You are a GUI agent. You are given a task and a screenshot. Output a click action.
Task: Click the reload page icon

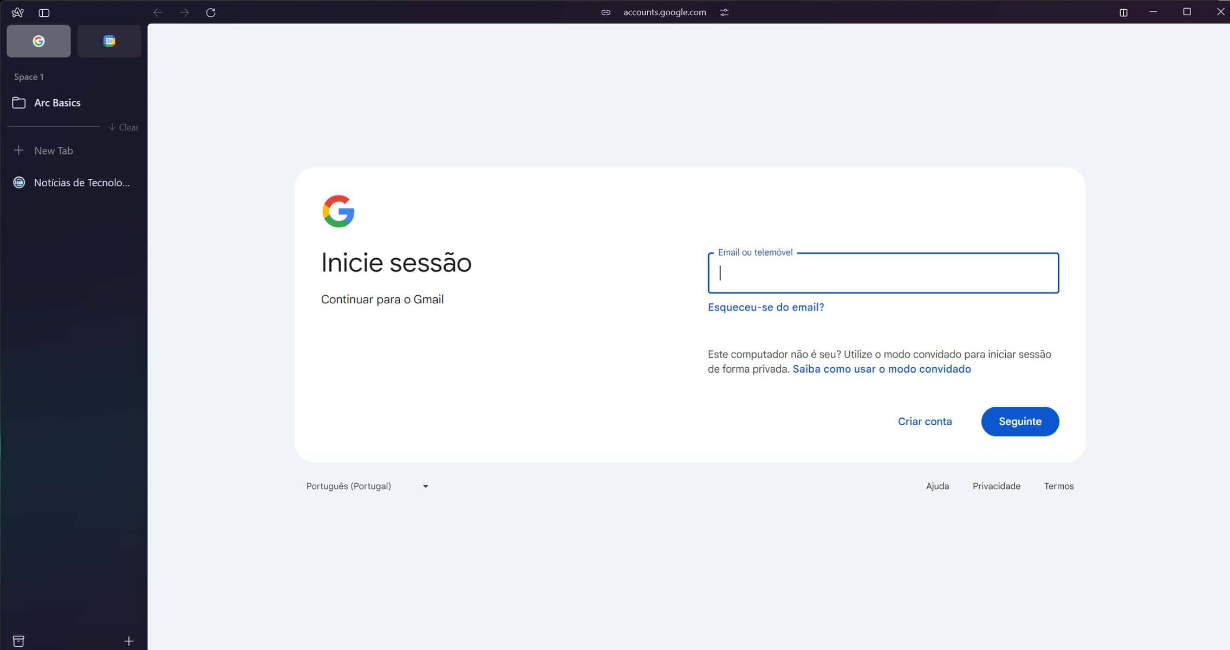point(211,12)
